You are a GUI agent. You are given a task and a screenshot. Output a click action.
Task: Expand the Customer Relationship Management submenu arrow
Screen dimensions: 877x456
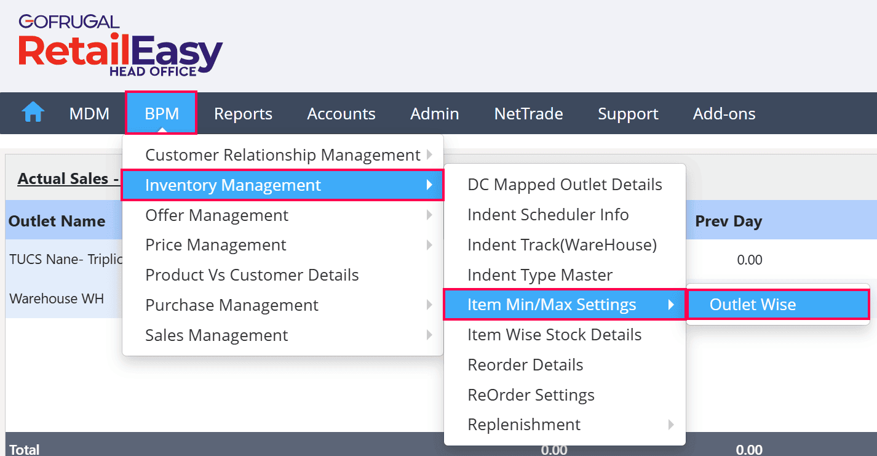[x=429, y=155]
